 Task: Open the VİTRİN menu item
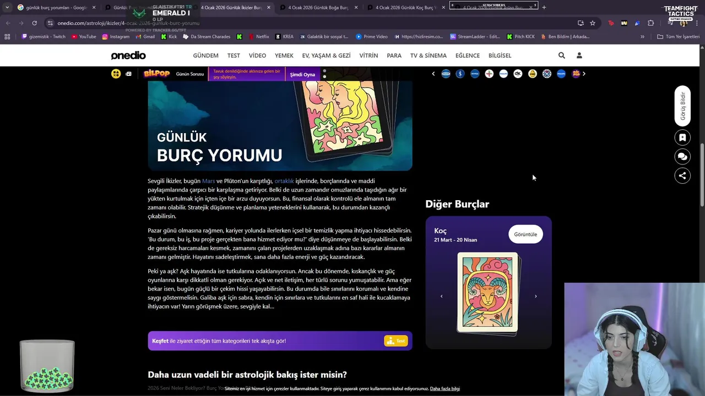click(x=368, y=56)
